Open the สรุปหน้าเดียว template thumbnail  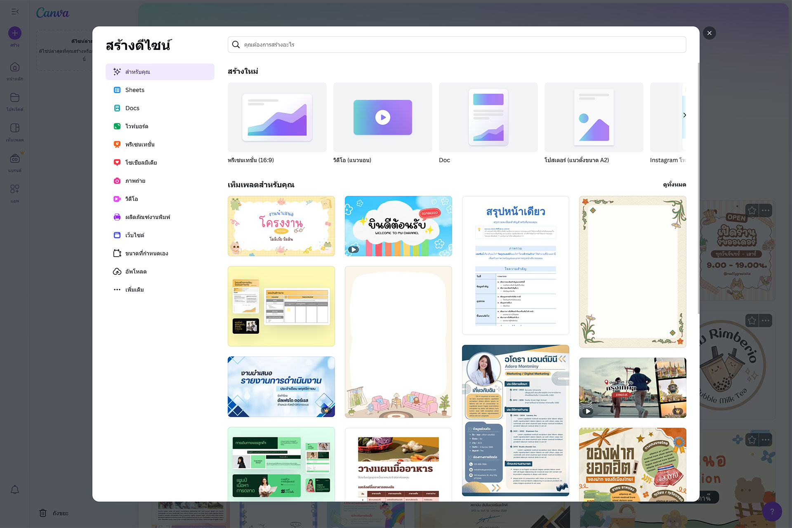(515, 265)
